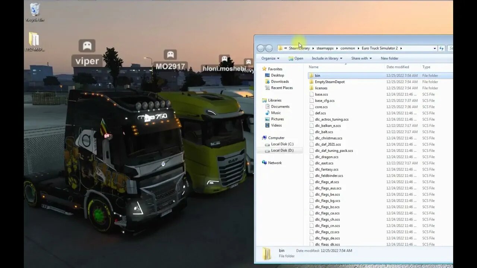
Task: Click the dlc_flags_ca.scs file name
Action: click(x=327, y=213)
